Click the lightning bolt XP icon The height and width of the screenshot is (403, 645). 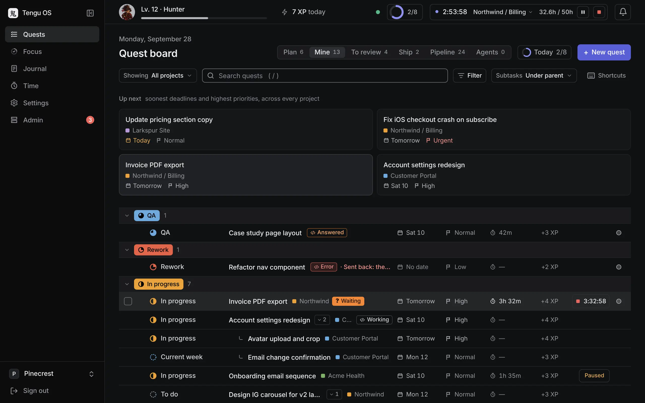(284, 12)
